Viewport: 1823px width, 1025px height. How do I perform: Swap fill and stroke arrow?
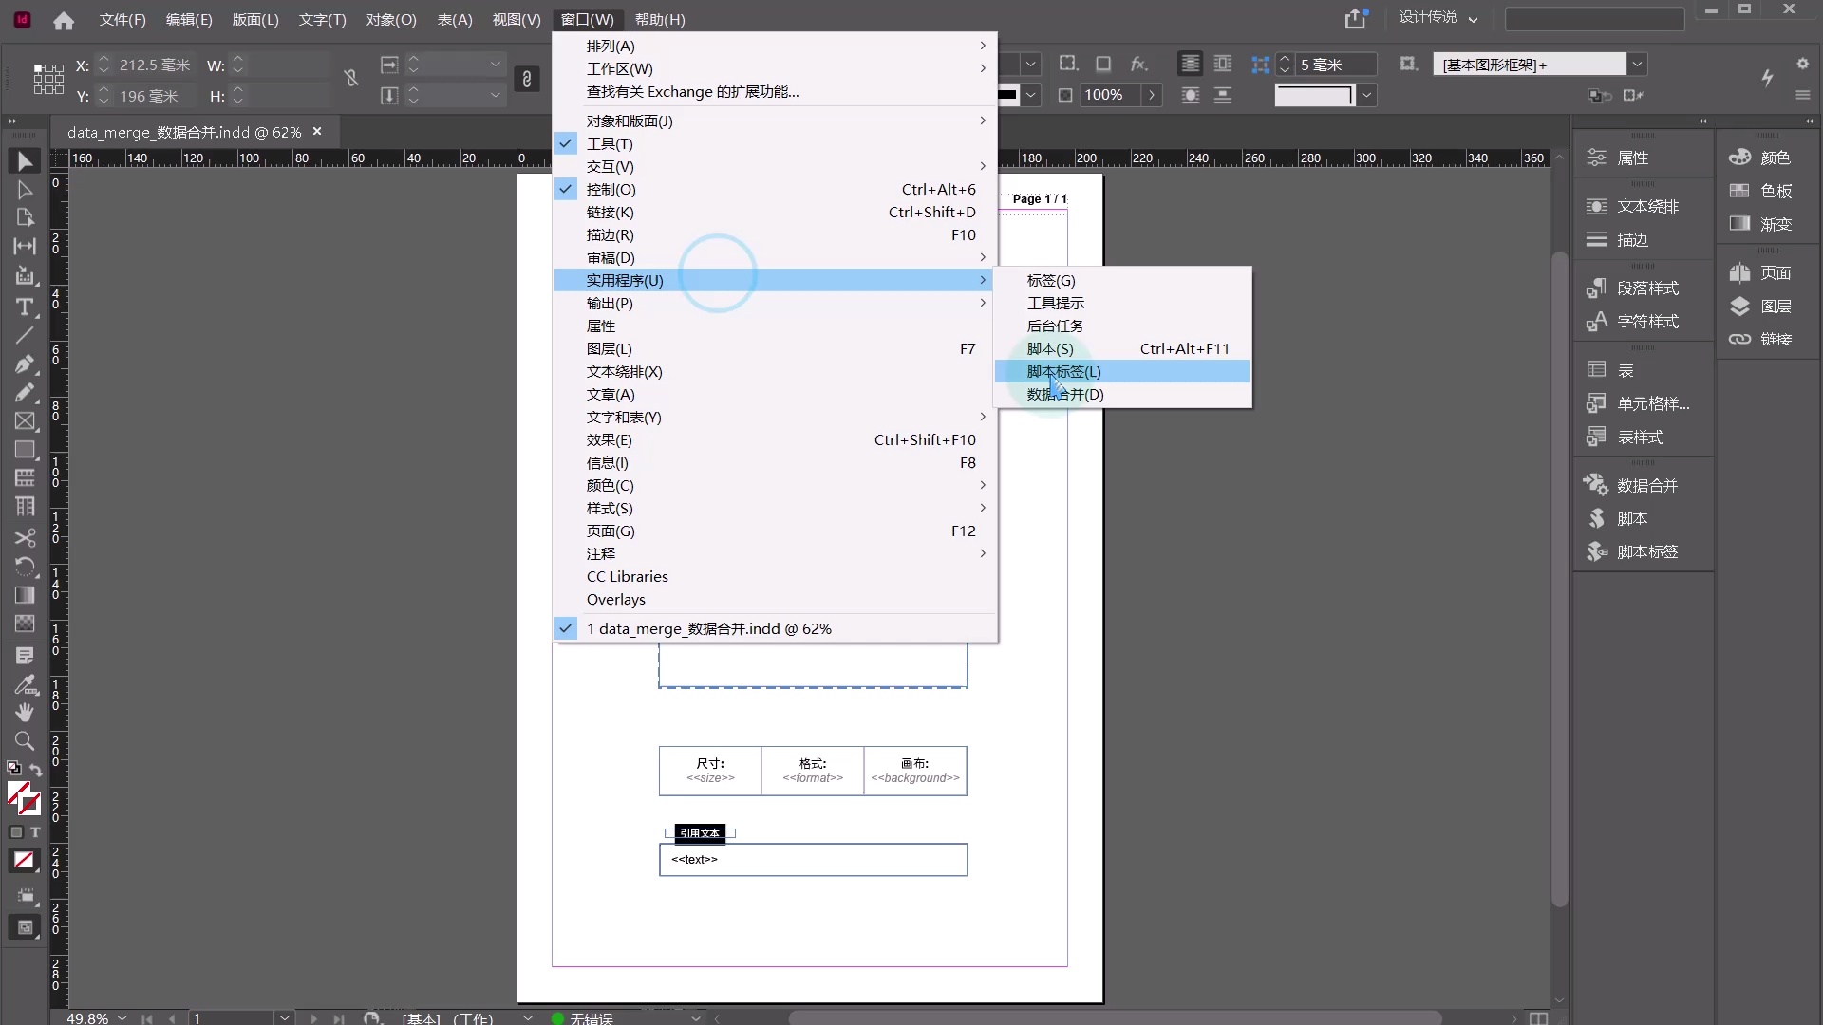click(35, 770)
